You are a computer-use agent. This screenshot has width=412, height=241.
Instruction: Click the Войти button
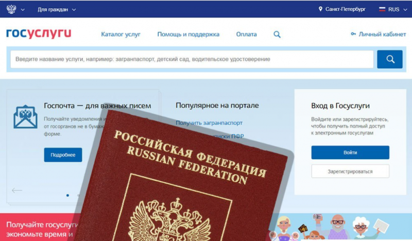[350, 152]
